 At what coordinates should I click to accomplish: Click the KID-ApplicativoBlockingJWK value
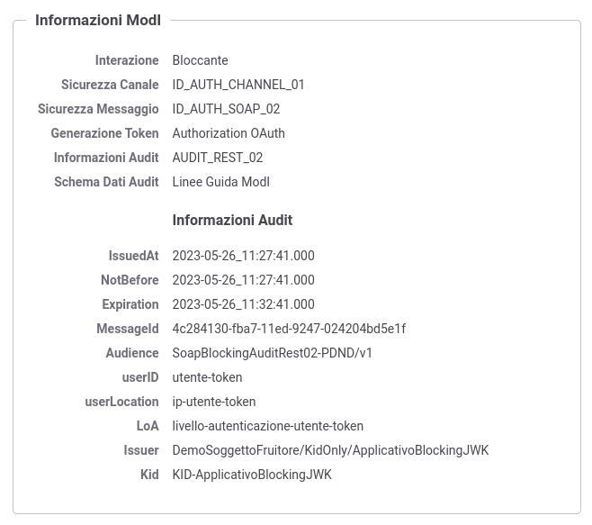(x=252, y=475)
